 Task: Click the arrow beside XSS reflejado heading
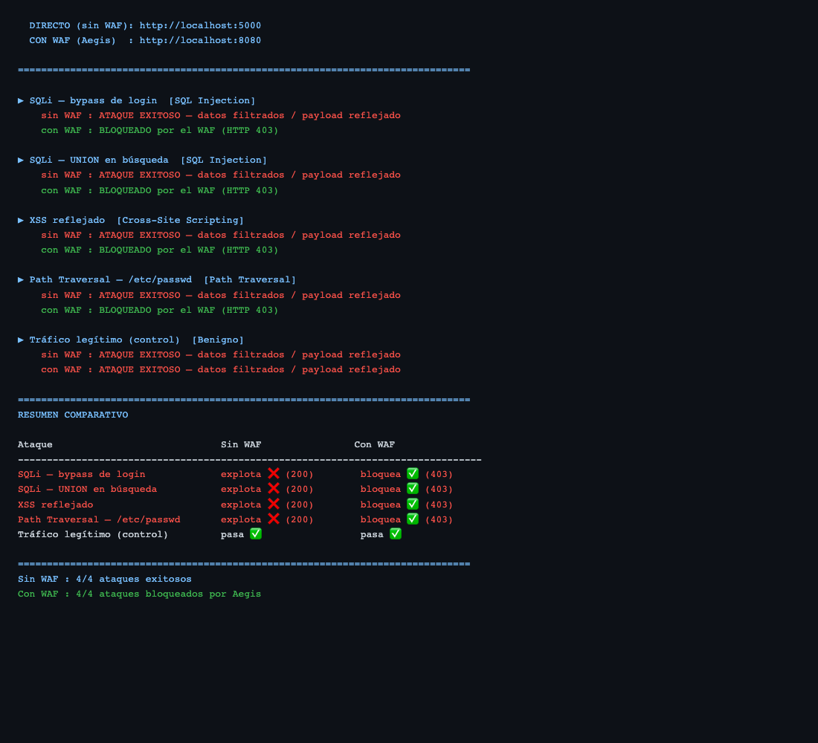(x=21, y=220)
